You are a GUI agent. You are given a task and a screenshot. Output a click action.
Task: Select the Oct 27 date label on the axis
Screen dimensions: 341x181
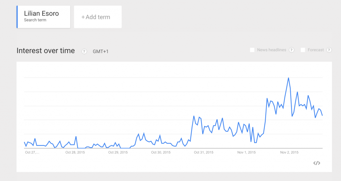32,152
